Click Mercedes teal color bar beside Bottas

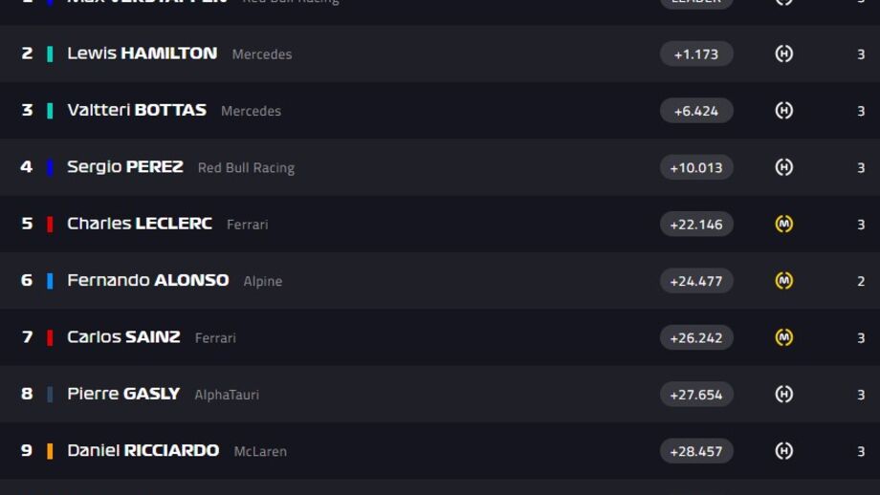coord(50,111)
